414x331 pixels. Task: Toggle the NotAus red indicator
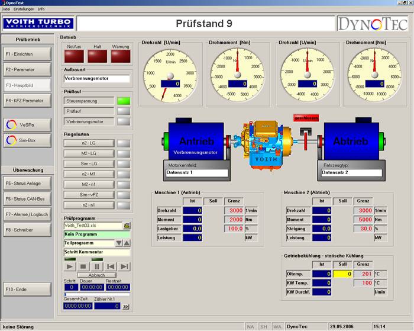(74, 56)
